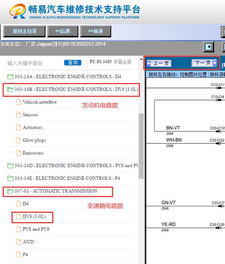Click page icon beside Actuators
This screenshot has width=225, height=264.
pyautogui.click(x=19, y=128)
